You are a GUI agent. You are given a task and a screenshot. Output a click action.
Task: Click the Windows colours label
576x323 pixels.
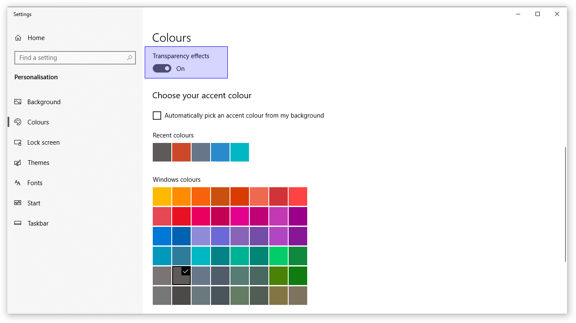(x=177, y=180)
